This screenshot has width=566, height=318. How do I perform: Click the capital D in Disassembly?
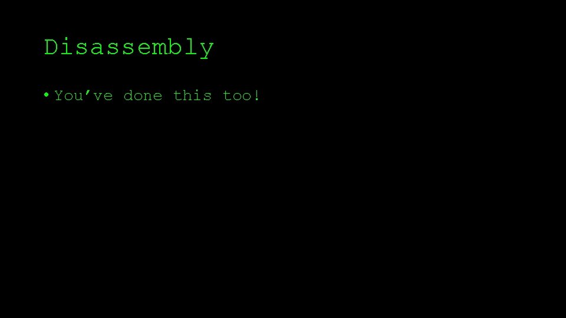pos(51,47)
